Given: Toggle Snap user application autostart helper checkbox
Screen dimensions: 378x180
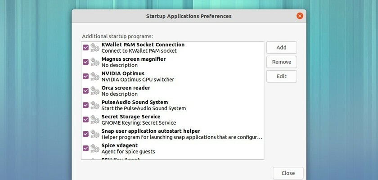Looking at the screenshot, I should point(86,134).
